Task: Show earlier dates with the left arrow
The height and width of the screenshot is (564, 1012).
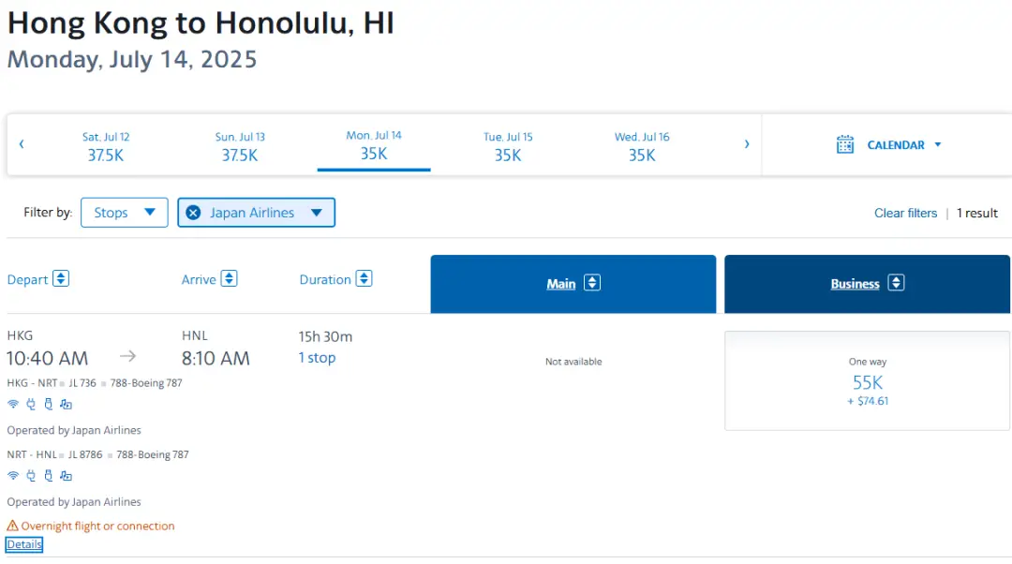Action: click(x=22, y=144)
